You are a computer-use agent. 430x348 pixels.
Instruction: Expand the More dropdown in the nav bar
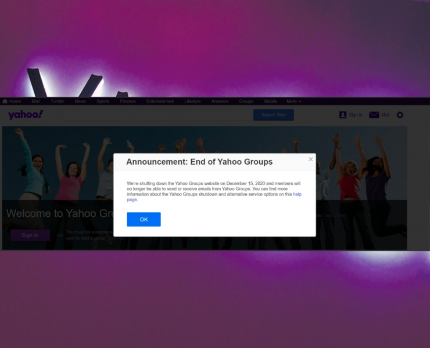[x=294, y=101]
